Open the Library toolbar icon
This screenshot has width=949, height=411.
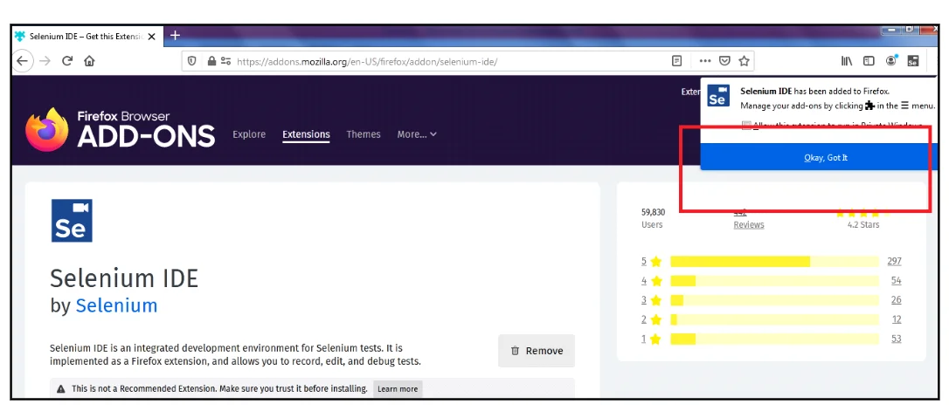tap(847, 61)
